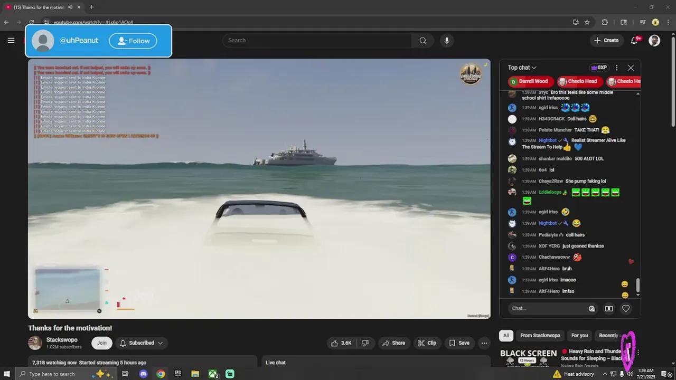Open the Chrome side panel search icon
Screen dimensions: 676x380
coord(624,22)
